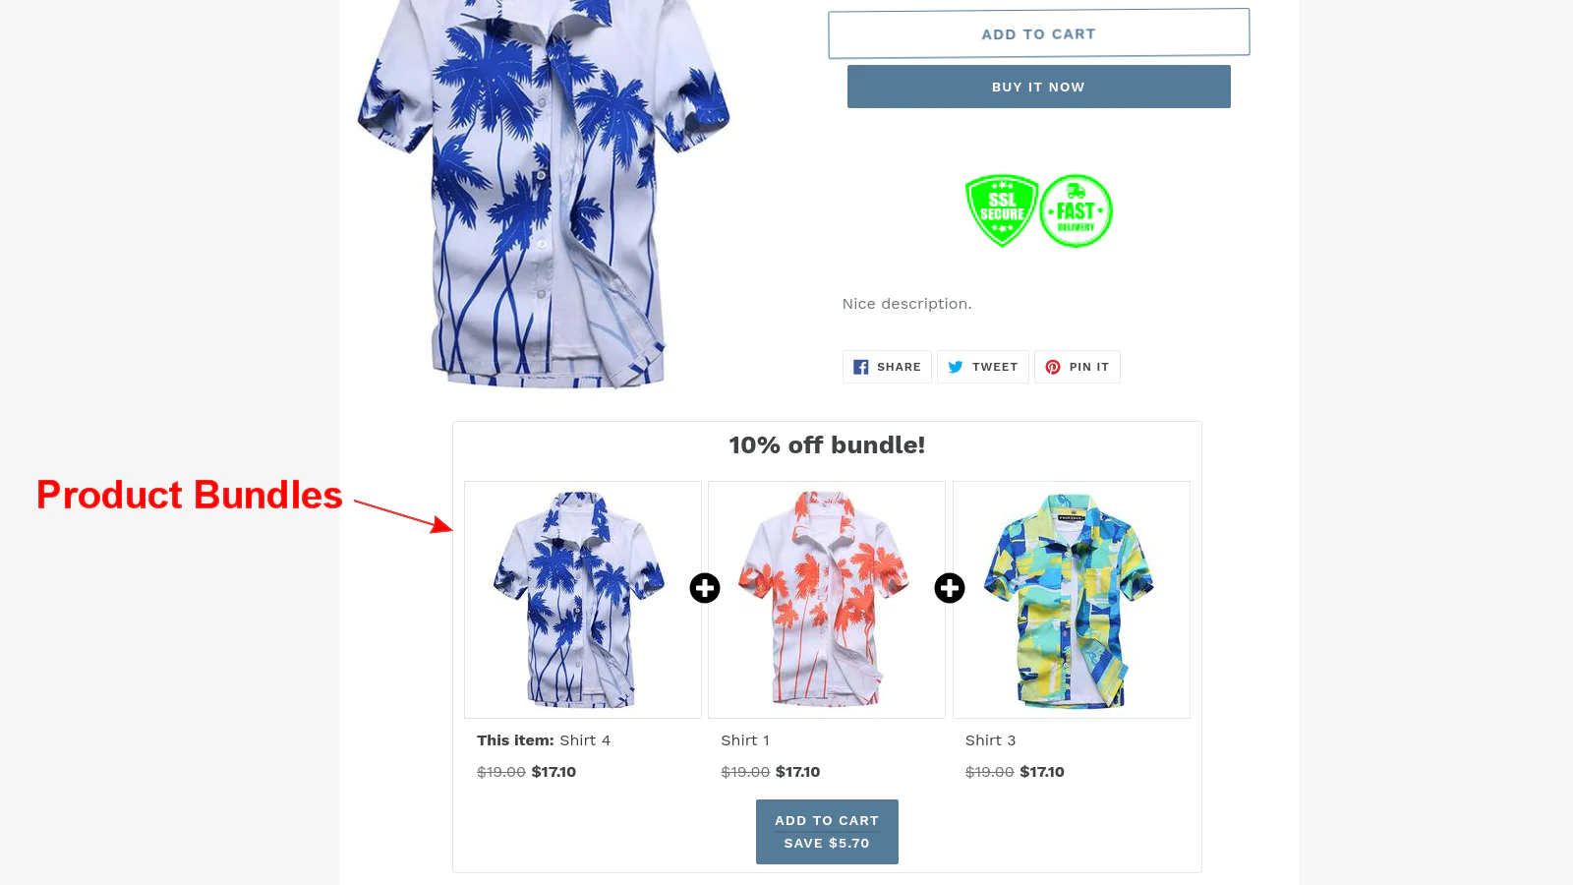Open the colorful abstract shirt bundle thumbnail

(x=1072, y=600)
